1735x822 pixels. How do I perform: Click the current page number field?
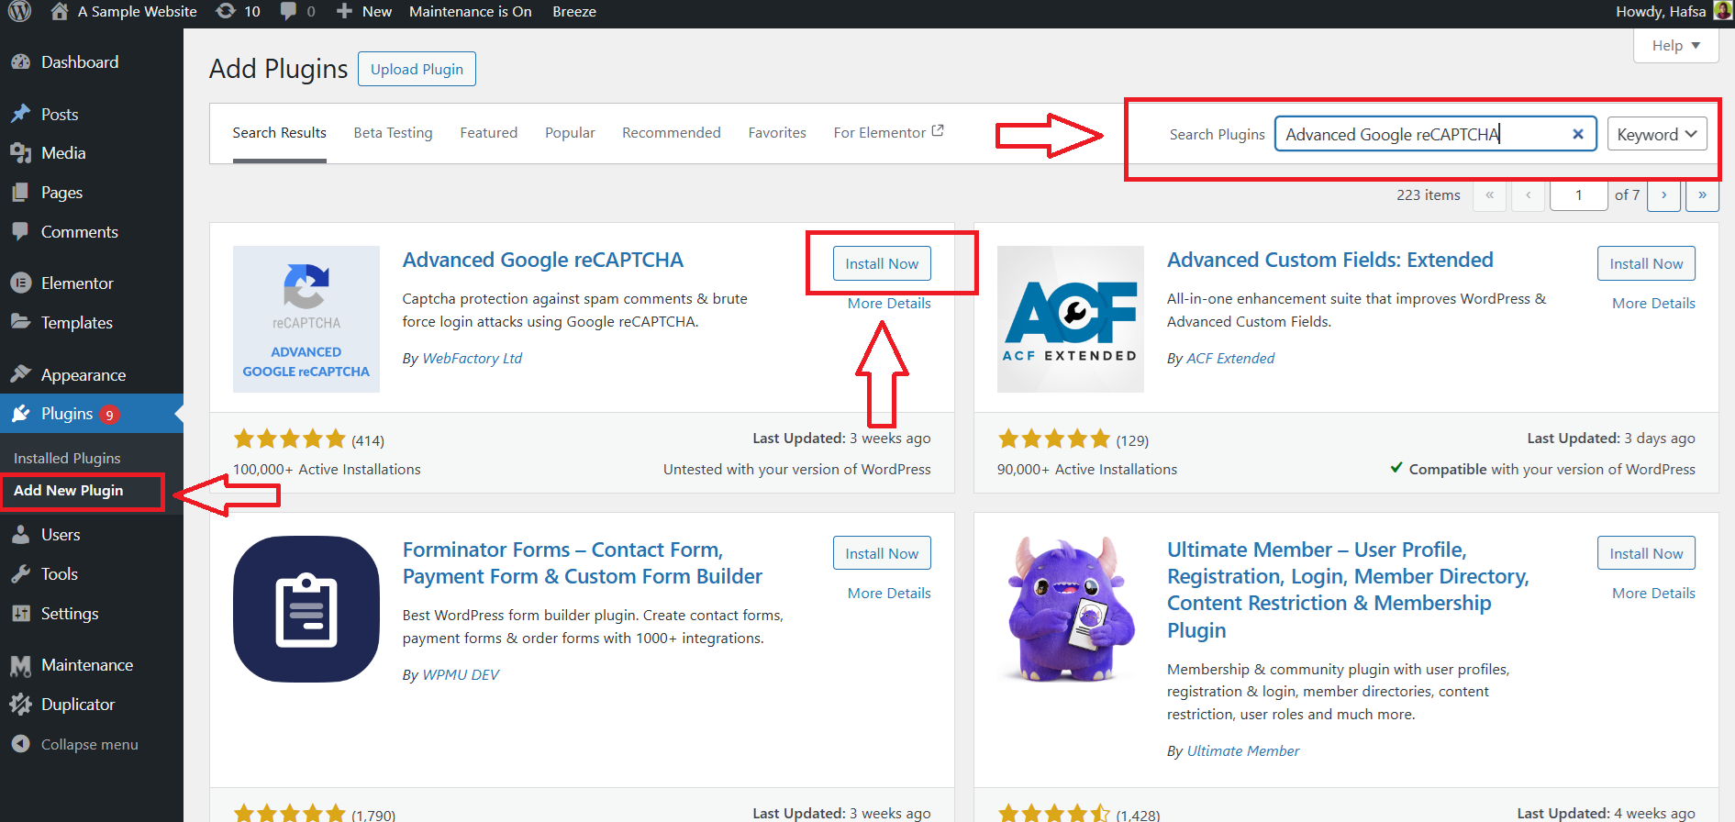1578,195
